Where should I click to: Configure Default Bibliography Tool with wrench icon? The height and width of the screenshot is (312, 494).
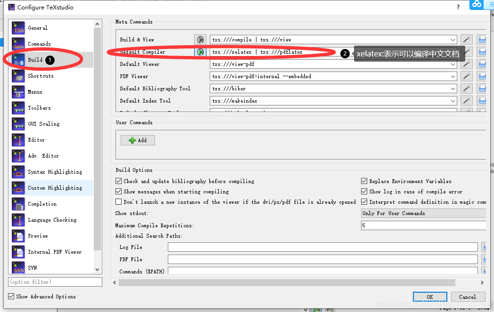[466, 88]
